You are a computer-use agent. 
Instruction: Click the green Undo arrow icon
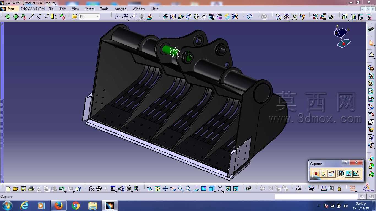click(x=62, y=189)
